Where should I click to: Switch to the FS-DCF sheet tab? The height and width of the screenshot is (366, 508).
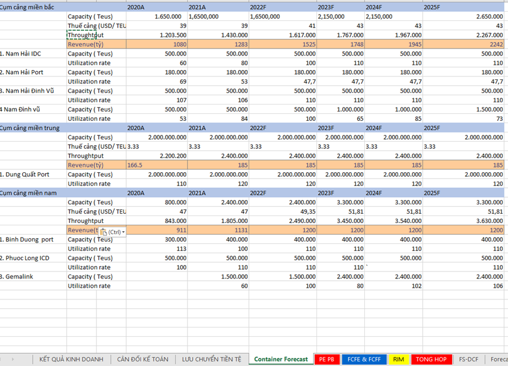[468, 359]
